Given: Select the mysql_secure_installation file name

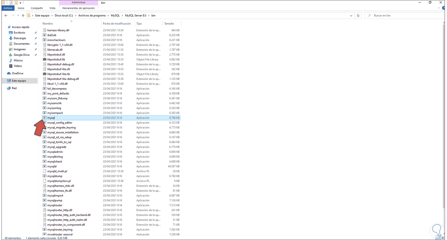Looking at the screenshot, I should [x=63, y=132].
